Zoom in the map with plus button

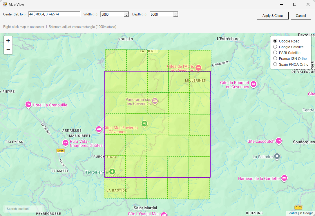click(8, 41)
